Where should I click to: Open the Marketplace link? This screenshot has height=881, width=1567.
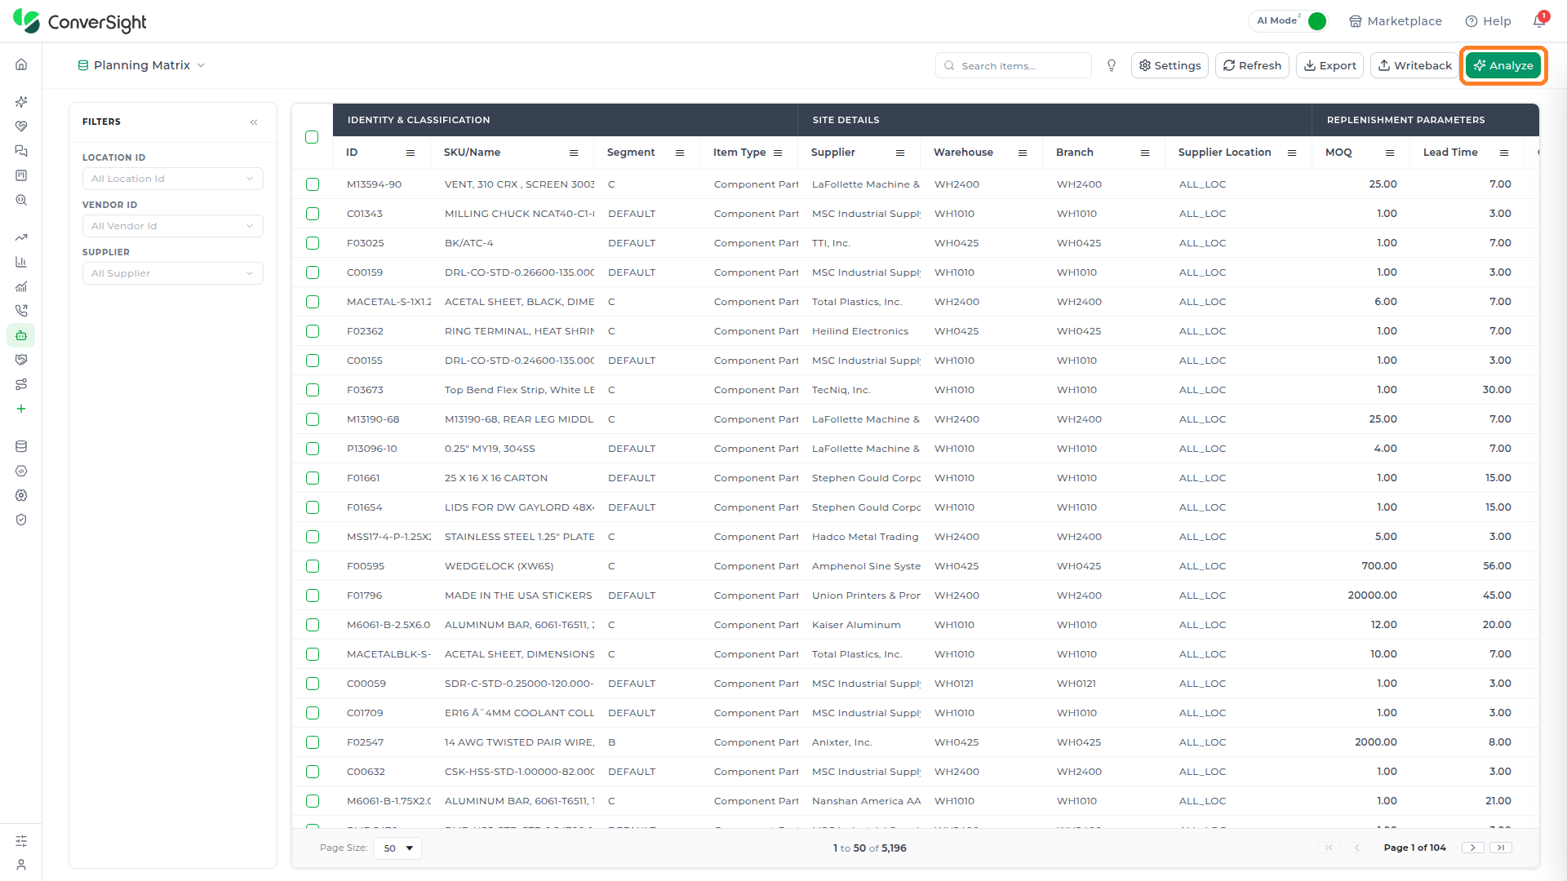point(1395,21)
